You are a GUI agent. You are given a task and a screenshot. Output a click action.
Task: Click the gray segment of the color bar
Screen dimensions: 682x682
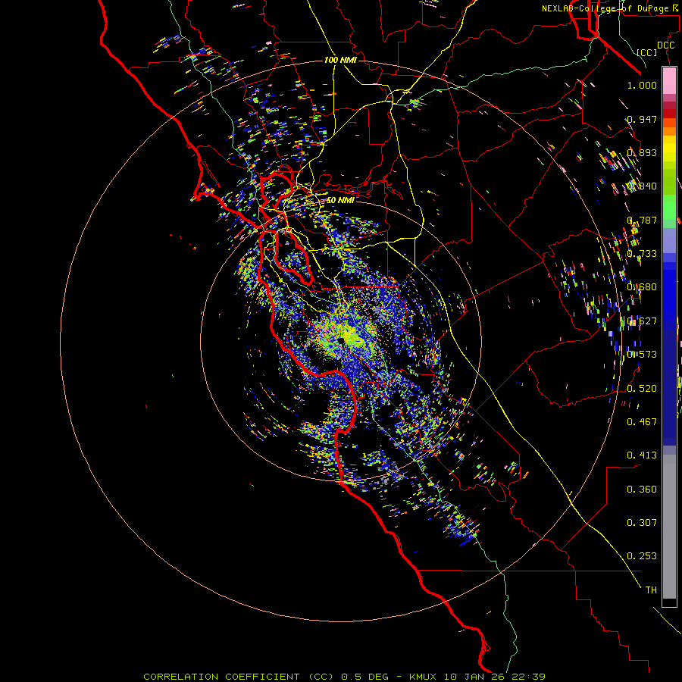(669, 527)
